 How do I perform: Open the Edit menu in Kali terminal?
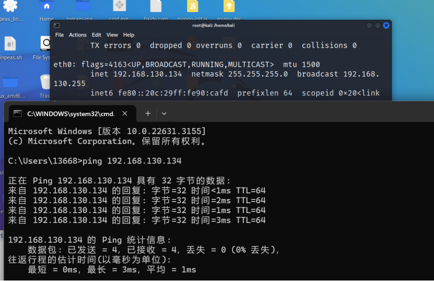[96, 35]
